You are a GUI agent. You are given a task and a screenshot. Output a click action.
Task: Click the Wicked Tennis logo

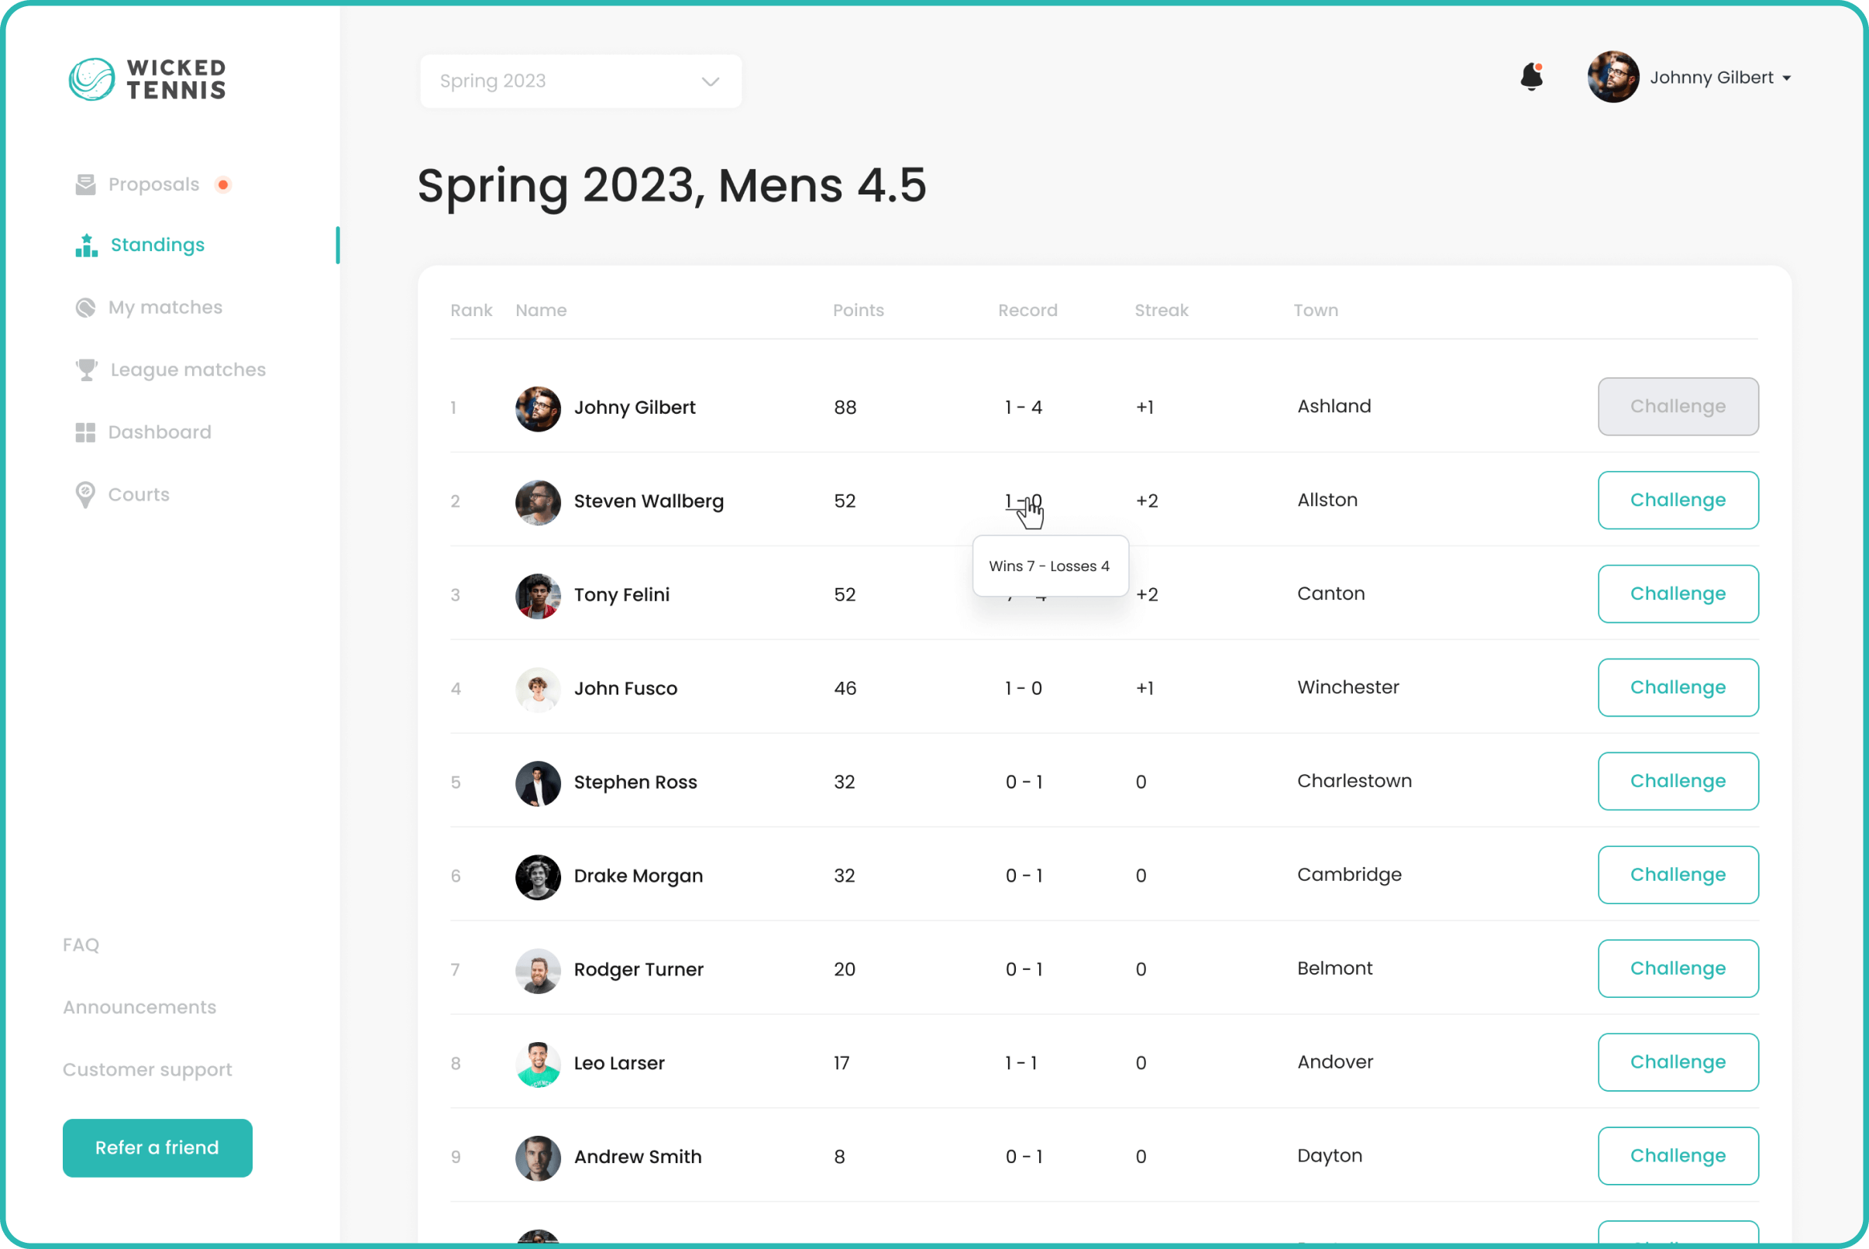147,79
